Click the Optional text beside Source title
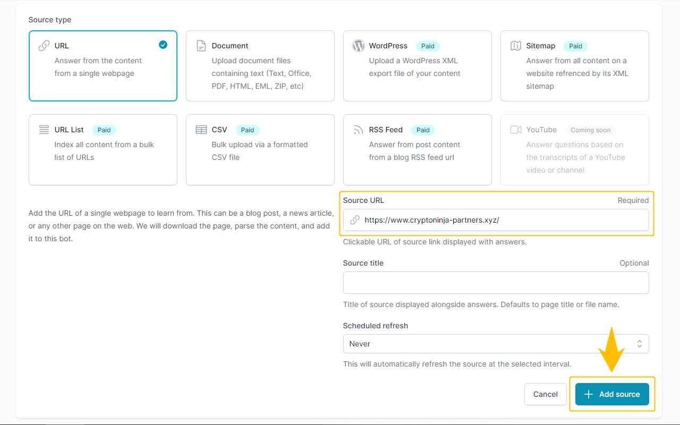Viewport: 680px width, 425px height. 634,263
